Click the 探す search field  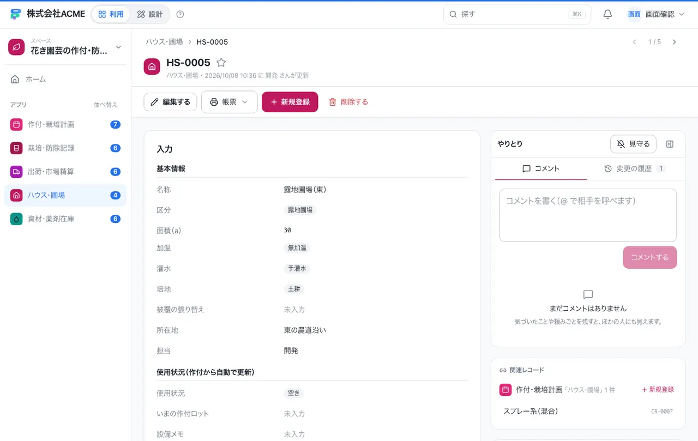(x=517, y=14)
